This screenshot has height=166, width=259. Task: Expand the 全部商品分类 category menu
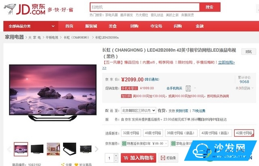coord(31,26)
